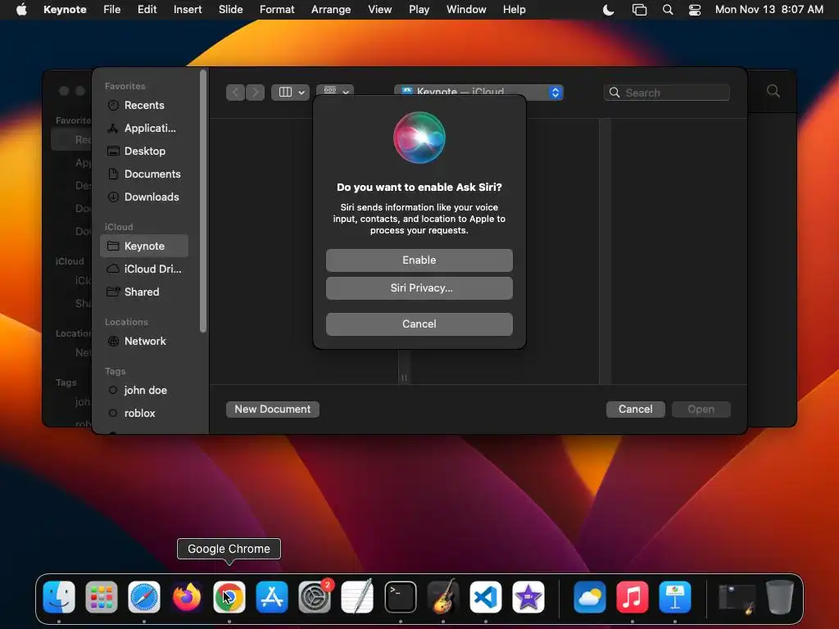Open System Settings from the dock

click(315, 597)
